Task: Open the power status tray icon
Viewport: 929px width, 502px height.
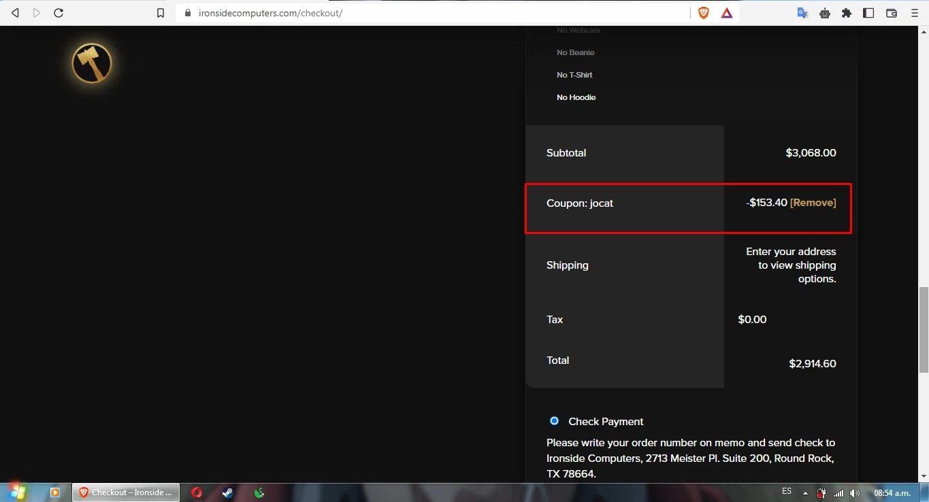Action: [821, 492]
